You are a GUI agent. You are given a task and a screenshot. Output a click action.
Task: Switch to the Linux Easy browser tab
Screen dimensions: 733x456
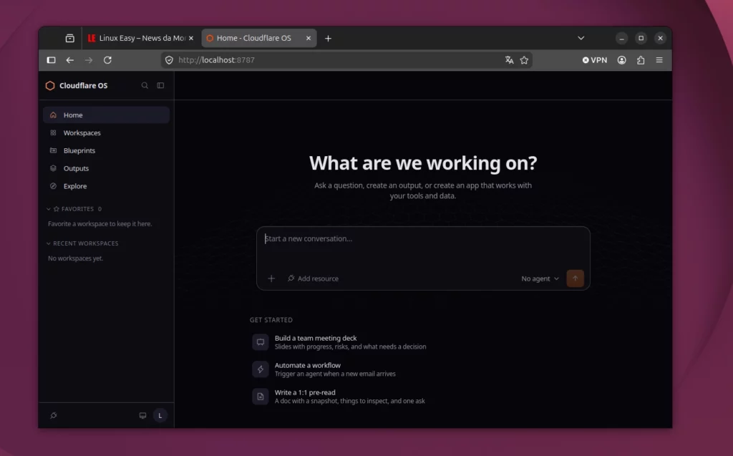click(137, 39)
